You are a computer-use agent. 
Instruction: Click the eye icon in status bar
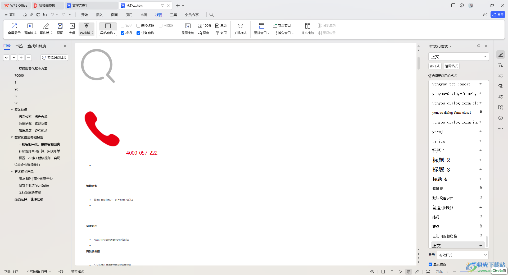(x=372, y=272)
